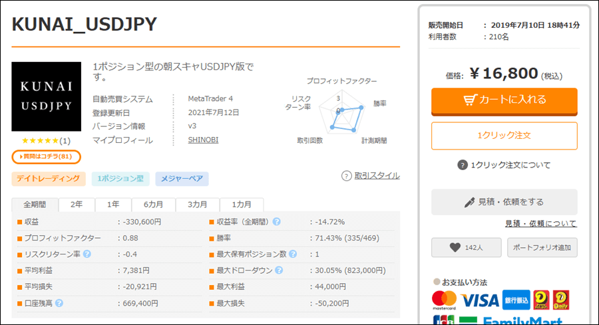Open the SHINOBI profile link

click(x=203, y=140)
